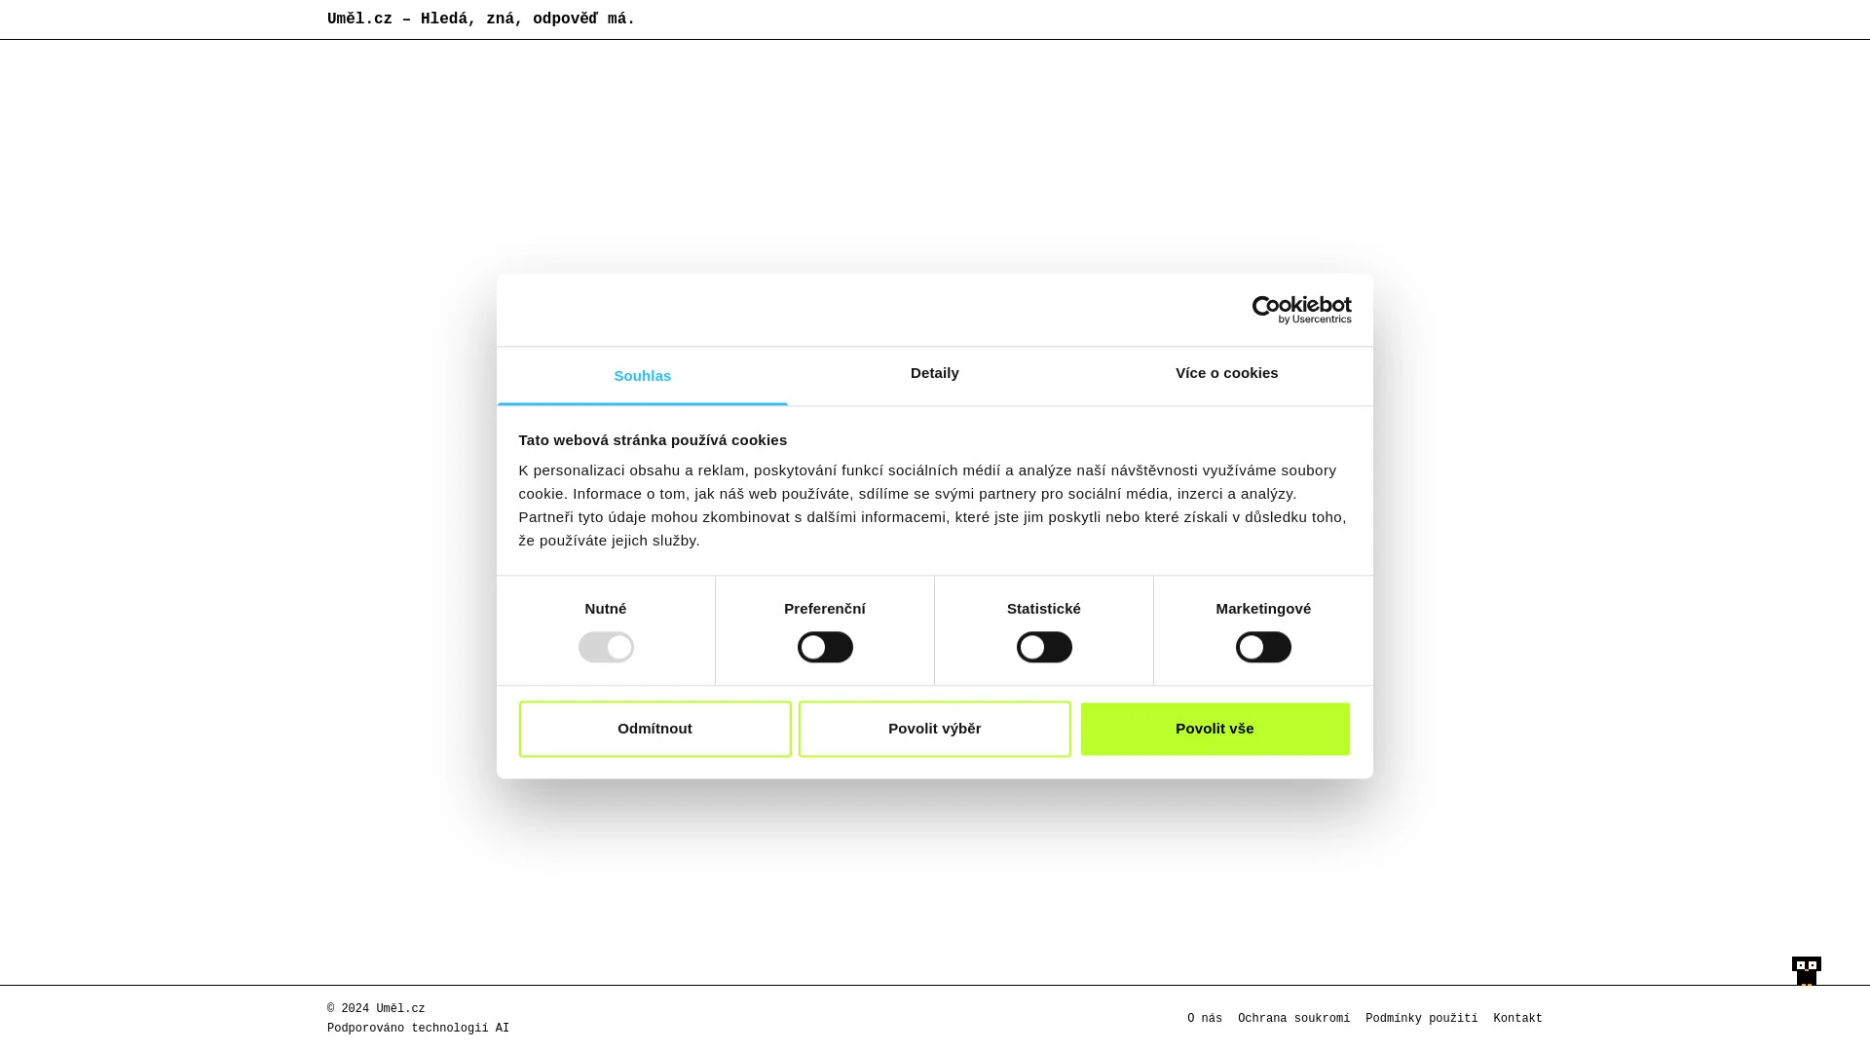Click the Cookiebot by Usercentrics logo

(x=1302, y=310)
